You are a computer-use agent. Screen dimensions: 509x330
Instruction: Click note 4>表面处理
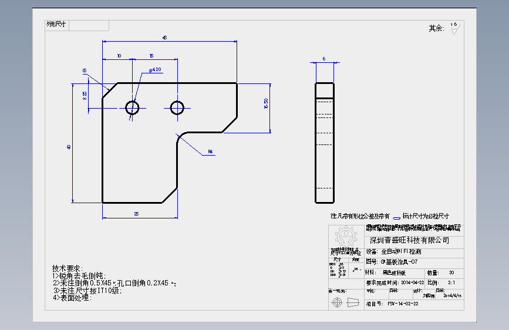73,298
